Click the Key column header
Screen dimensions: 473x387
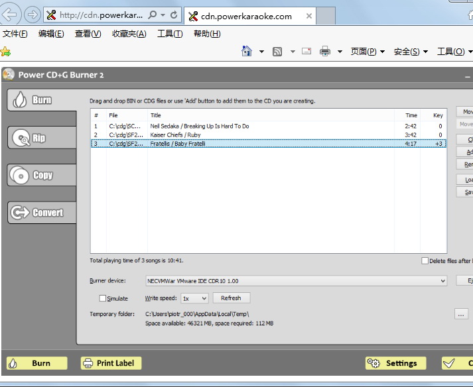click(x=433, y=115)
